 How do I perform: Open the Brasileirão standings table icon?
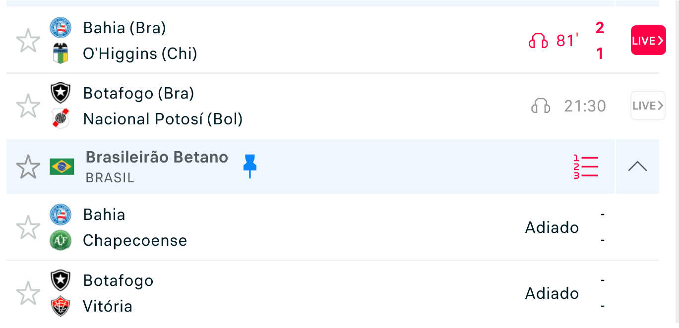586,167
